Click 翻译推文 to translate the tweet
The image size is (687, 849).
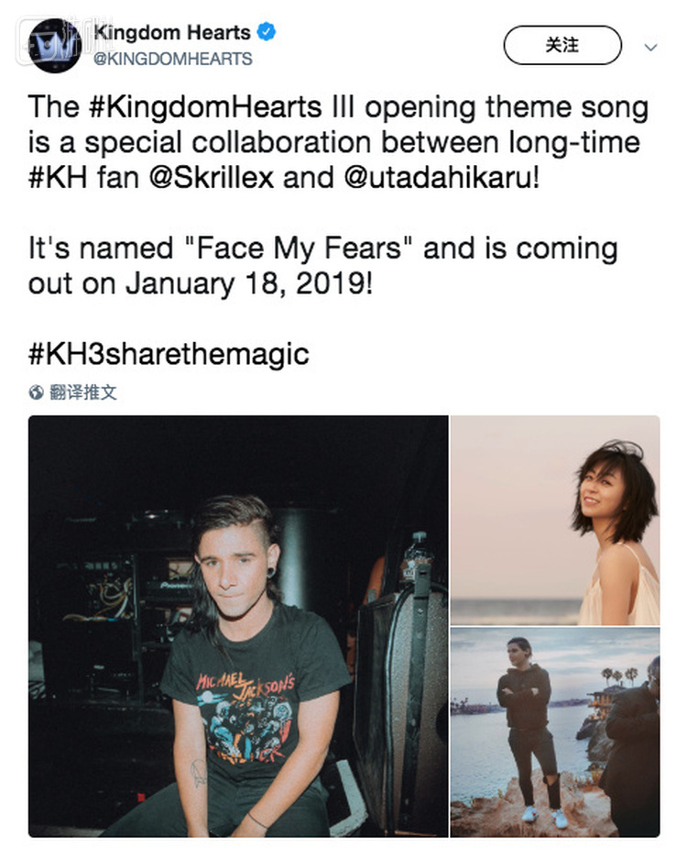click(83, 393)
